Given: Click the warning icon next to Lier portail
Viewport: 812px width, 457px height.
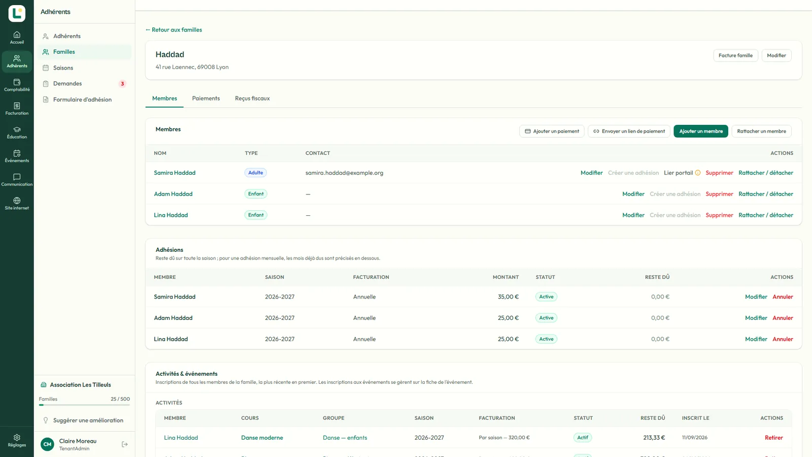Looking at the screenshot, I should (x=698, y=173).
